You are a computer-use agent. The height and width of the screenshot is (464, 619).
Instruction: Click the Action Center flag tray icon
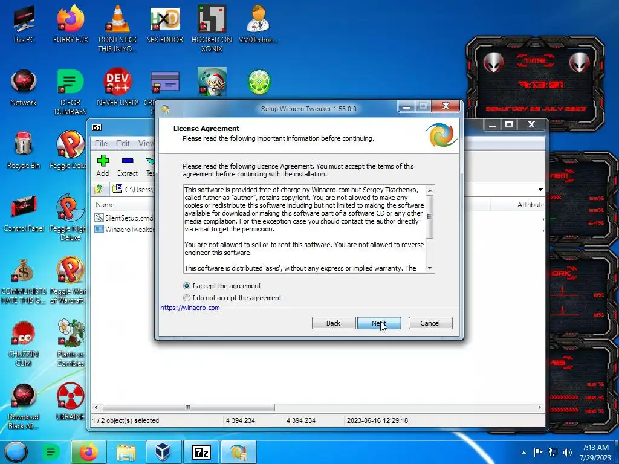click(537, 453)
